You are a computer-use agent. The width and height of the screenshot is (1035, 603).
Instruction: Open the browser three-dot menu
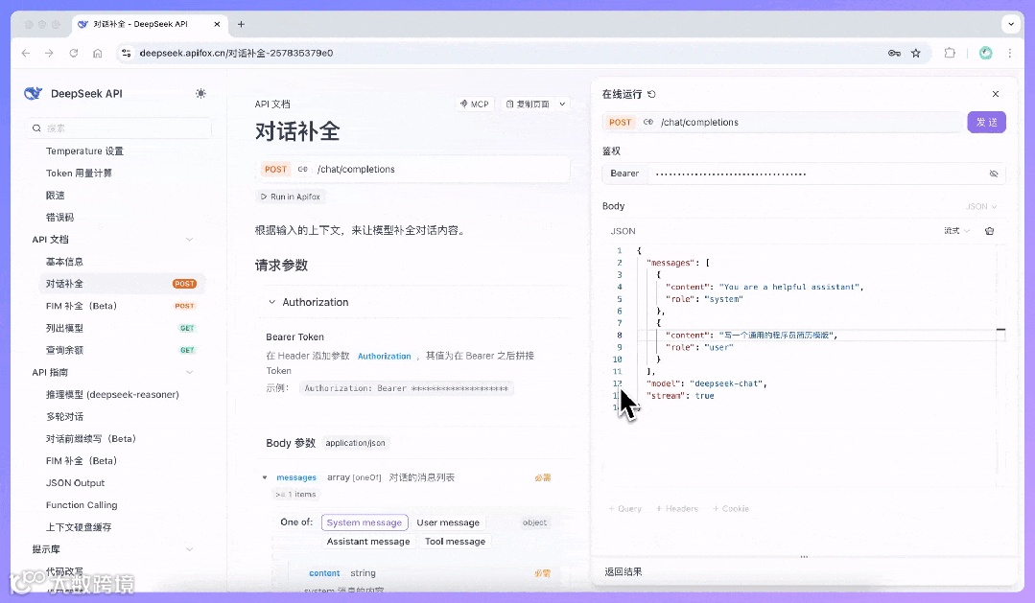[x=1010, y=53]
